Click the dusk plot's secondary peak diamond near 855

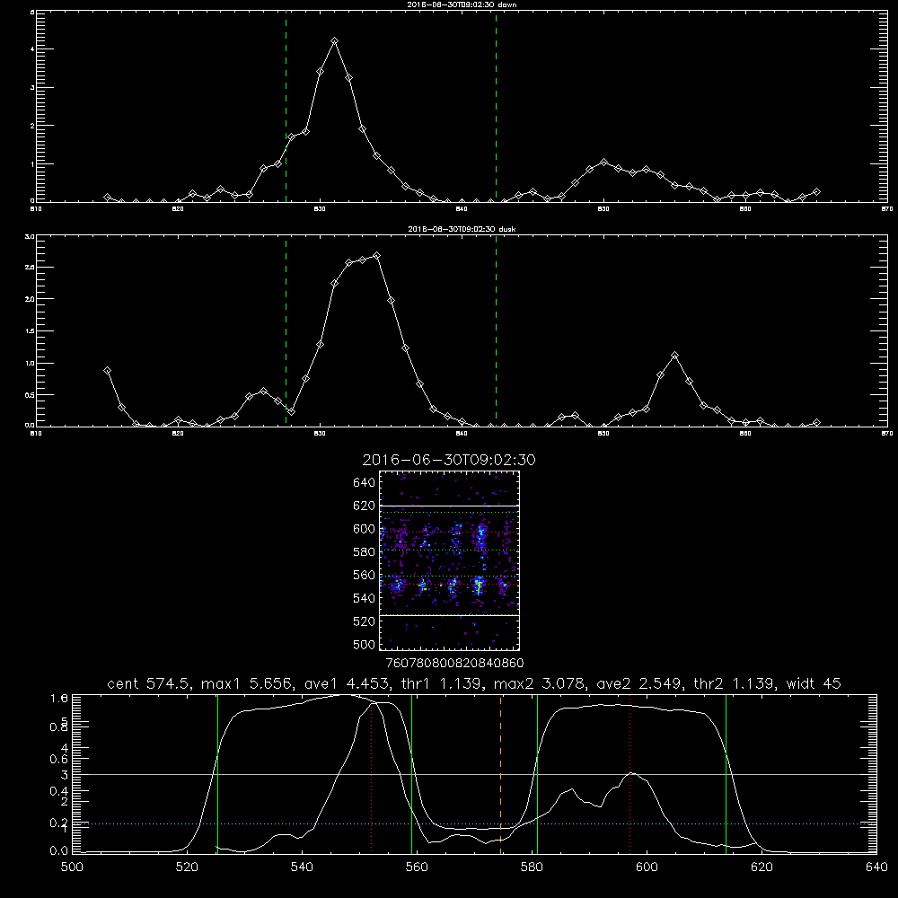click(x=674, y=355)
